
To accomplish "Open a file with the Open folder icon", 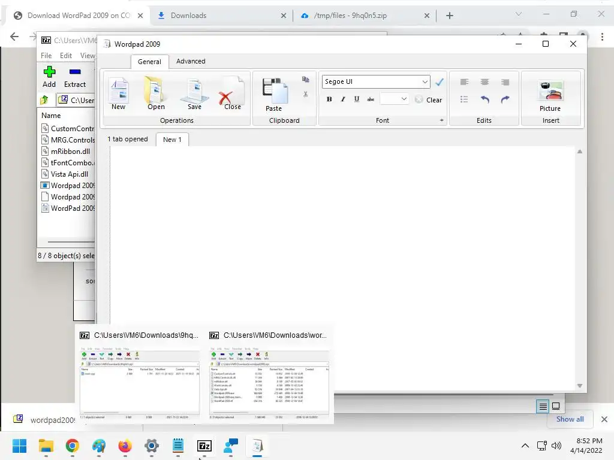I will click(156, 94).
